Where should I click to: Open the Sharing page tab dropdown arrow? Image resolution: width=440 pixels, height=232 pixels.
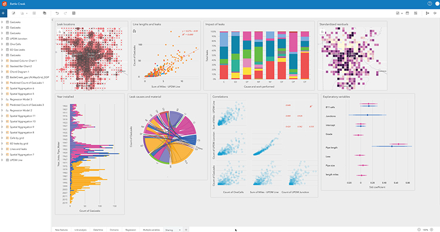tap(180, 230)
